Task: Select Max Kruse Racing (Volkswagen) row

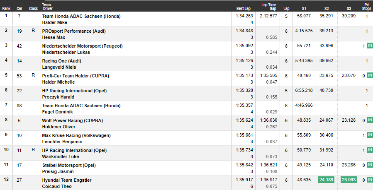Action: (187, 138)
